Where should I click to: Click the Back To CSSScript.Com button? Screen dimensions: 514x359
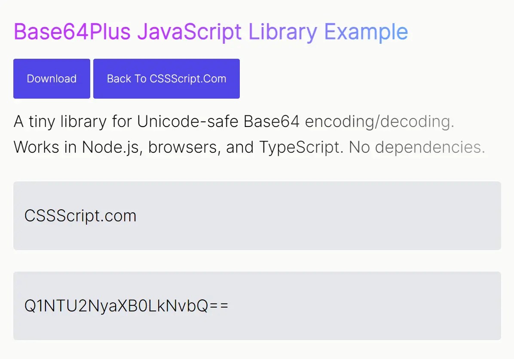tap(167, 78)
